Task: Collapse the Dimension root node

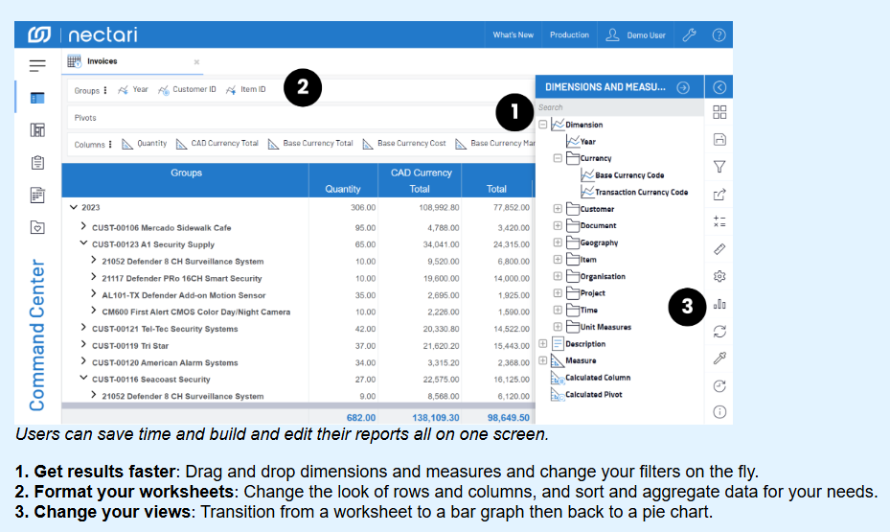Action: coord(542,125)
